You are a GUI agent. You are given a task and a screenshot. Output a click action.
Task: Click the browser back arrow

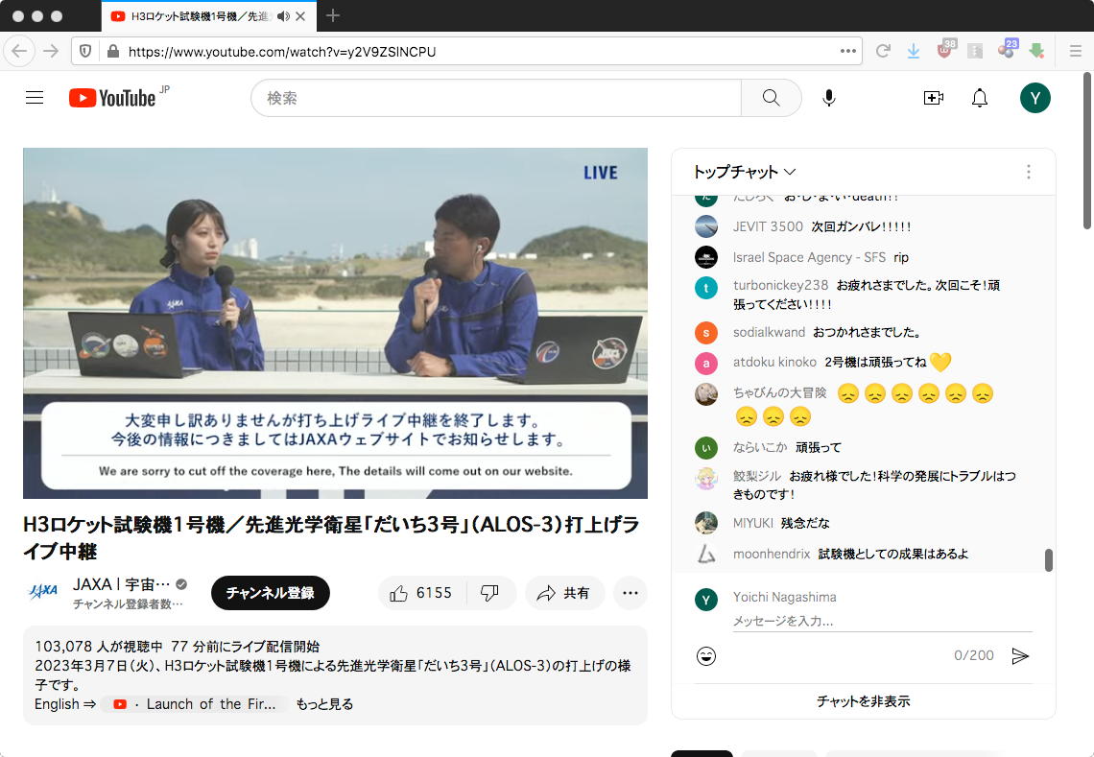pyautogui.click(x=19, y=51)
